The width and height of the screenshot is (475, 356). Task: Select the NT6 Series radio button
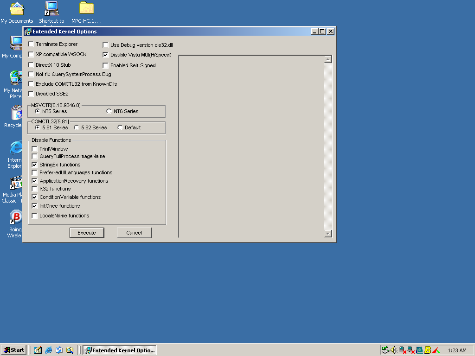pos(109,111)
